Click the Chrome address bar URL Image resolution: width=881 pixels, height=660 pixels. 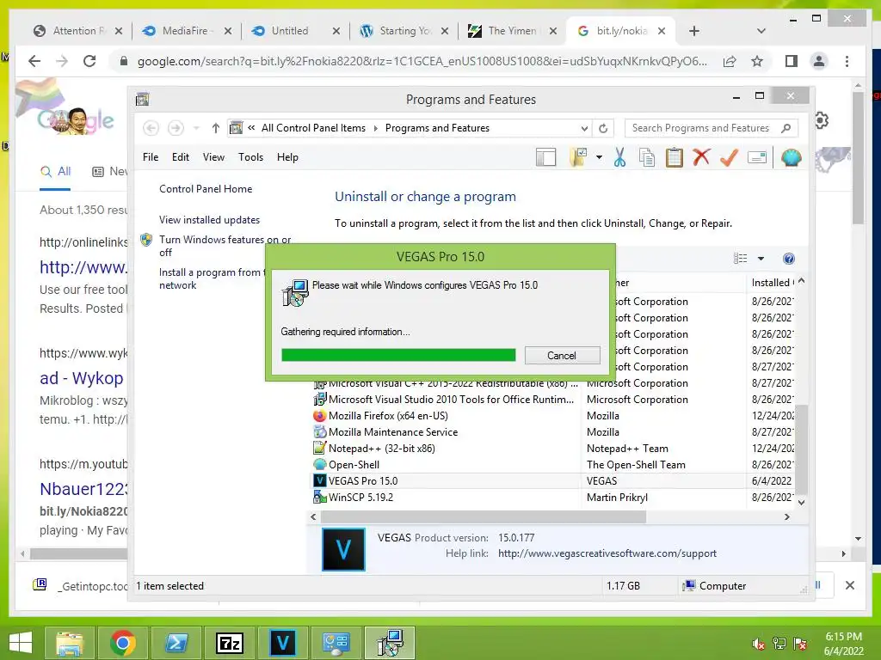422,61
